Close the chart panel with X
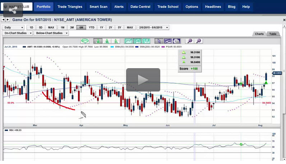The width and height of the screenshot is (286, 164). click(x=284, y=20)
